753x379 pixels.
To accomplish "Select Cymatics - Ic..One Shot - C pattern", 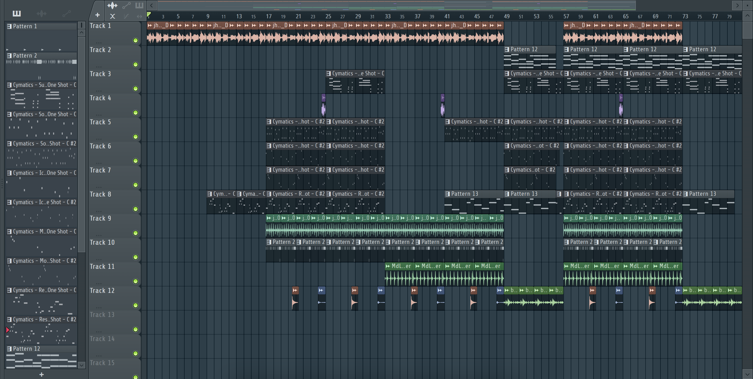I will (41, 184).
